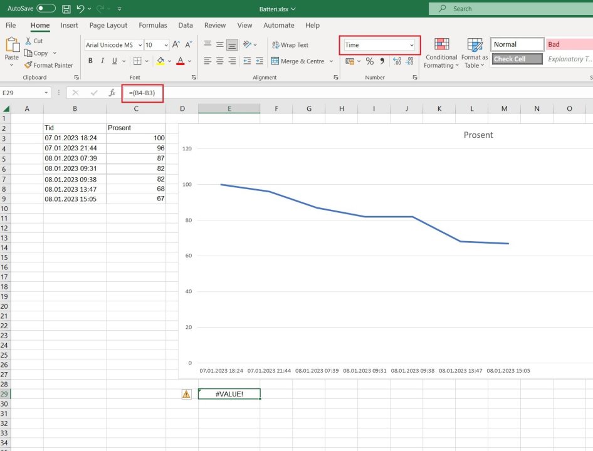Open the Time number format dropdown

[x=411, y=45]
